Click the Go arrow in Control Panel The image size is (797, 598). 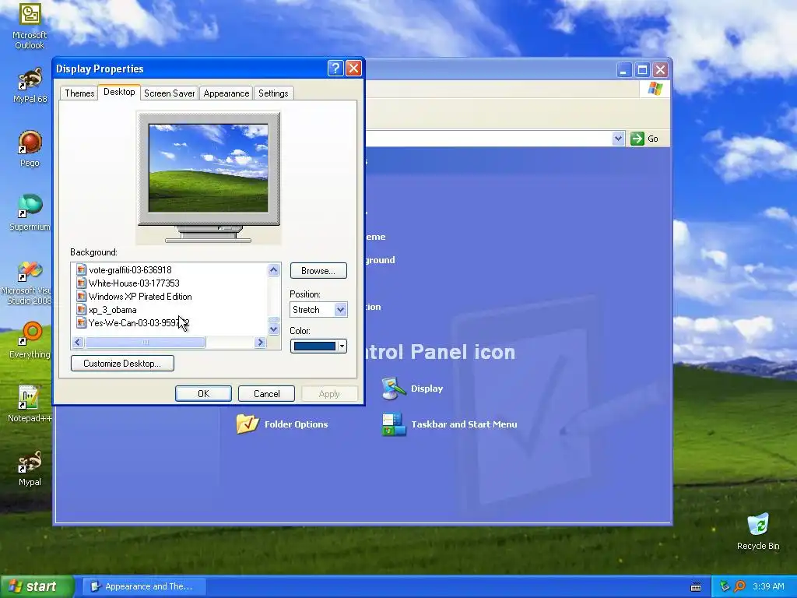click(644, 139)
